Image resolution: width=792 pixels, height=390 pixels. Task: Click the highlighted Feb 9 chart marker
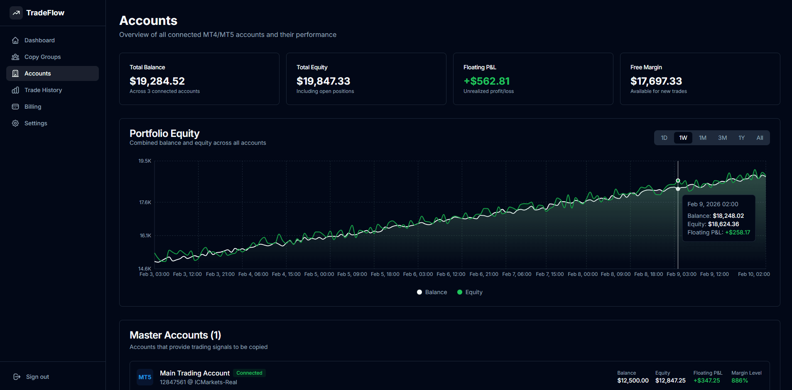678,180
